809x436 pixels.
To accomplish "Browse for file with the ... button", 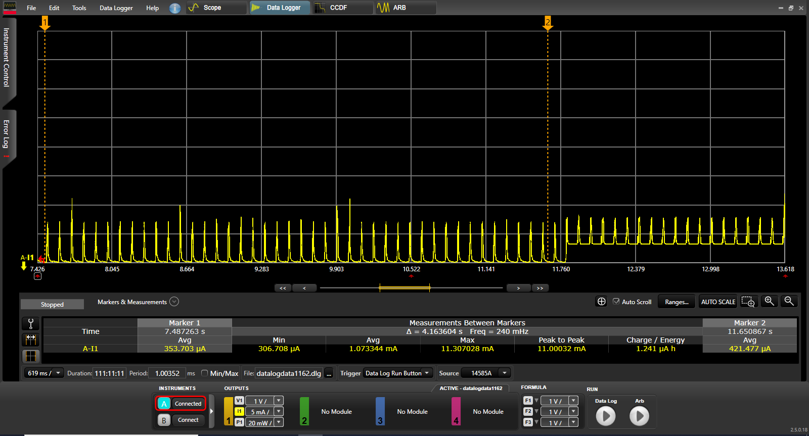I will point(329,373).
